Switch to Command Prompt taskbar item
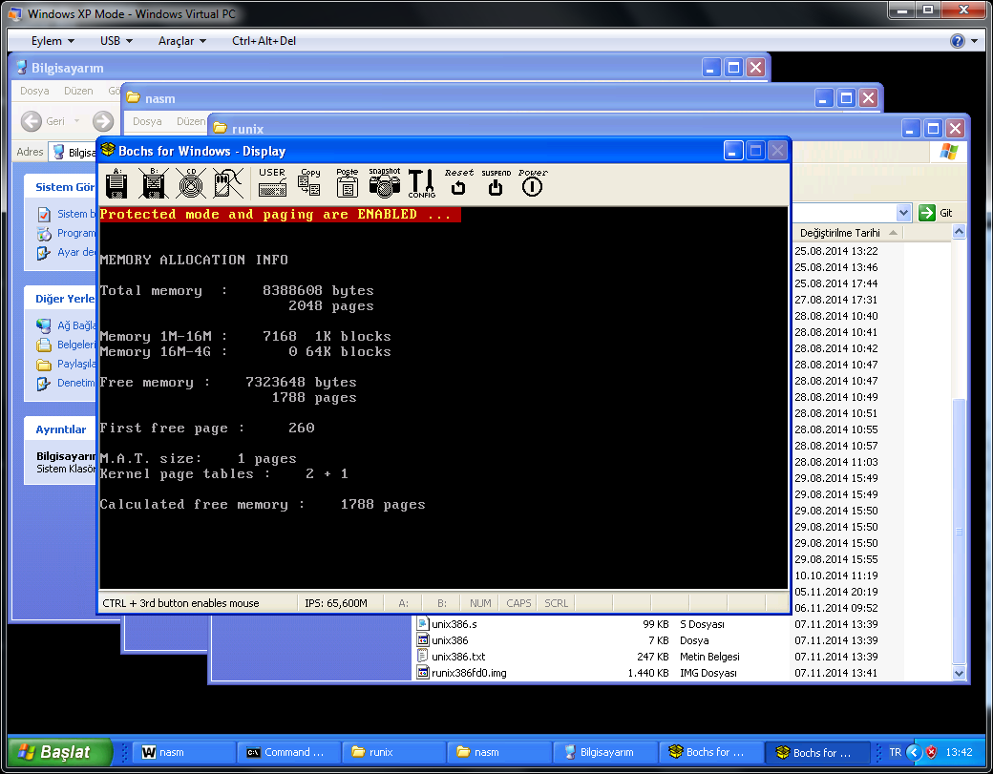 (x=290, y=752)
